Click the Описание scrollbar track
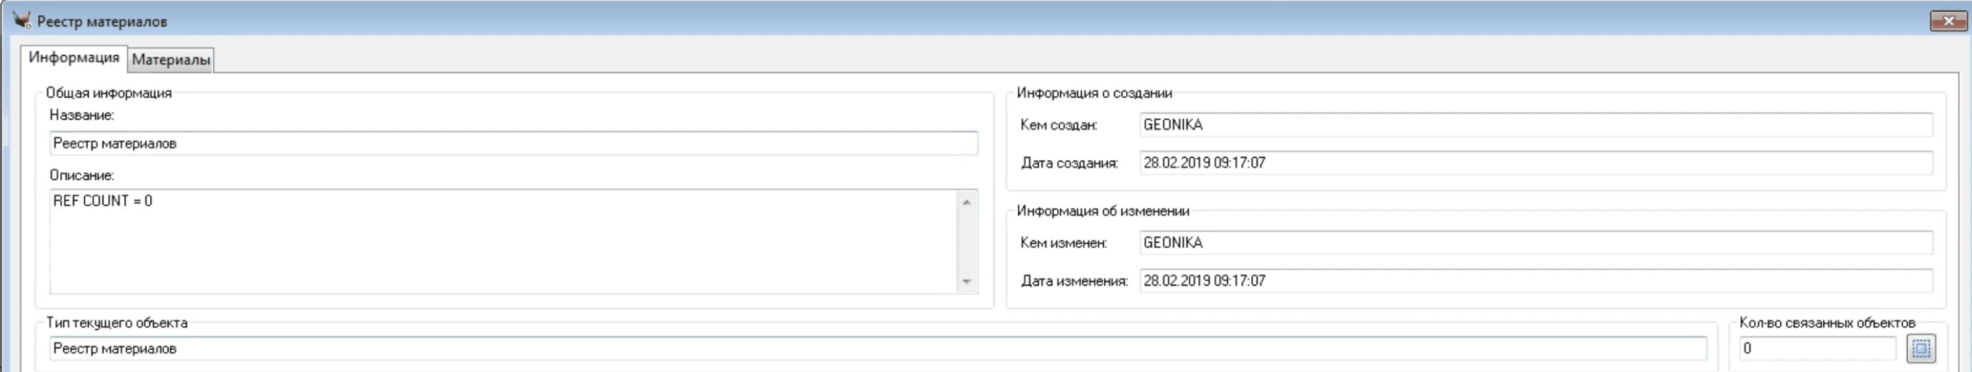The height and width of the screenshot is (372, 1972). 966,241
